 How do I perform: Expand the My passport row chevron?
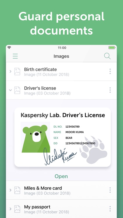pos(10,209)
